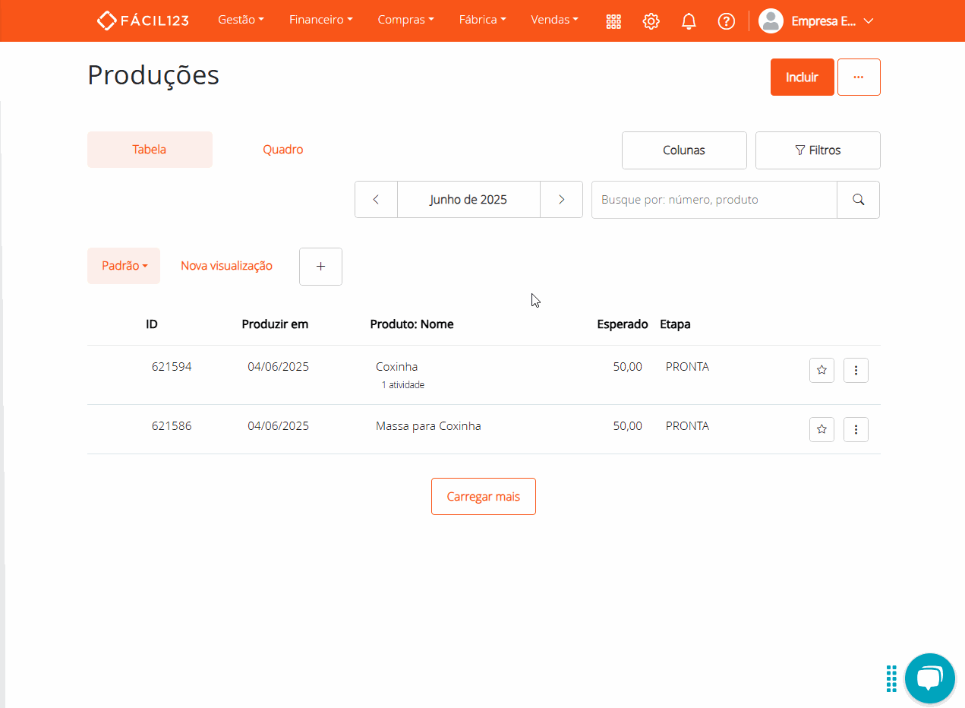Open the Filtros filter icon button

pyautogui.click(x=818, y=150)
